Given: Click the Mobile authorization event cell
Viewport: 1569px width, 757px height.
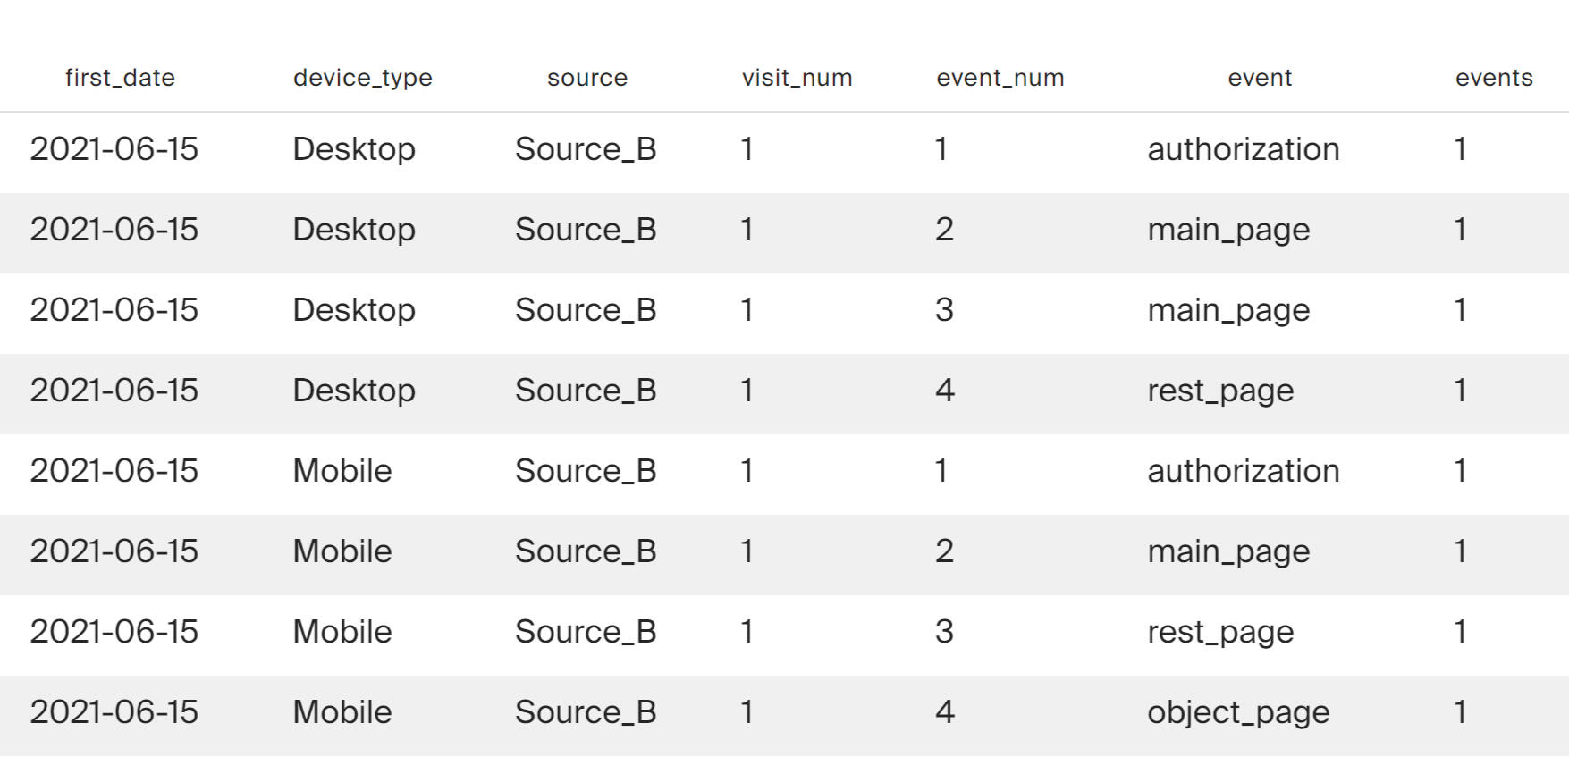Looking at the screenshot, I should pyautogui.click(x=1243, y=471).
